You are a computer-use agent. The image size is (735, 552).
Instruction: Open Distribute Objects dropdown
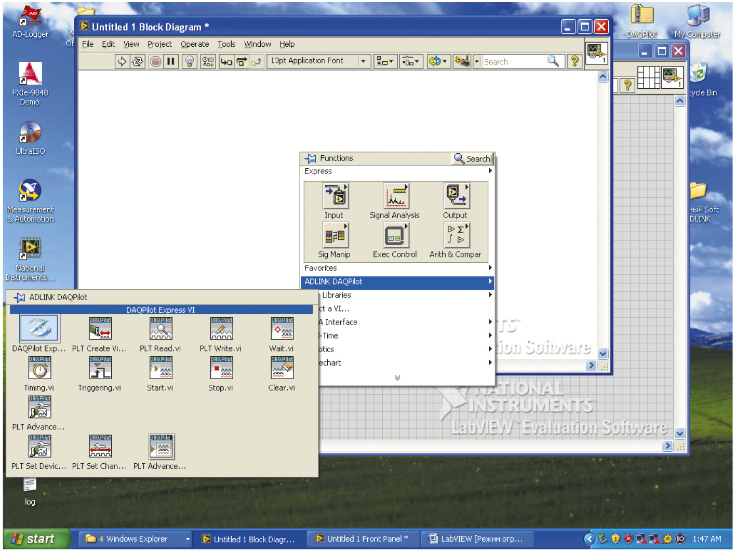coord(411,62)
